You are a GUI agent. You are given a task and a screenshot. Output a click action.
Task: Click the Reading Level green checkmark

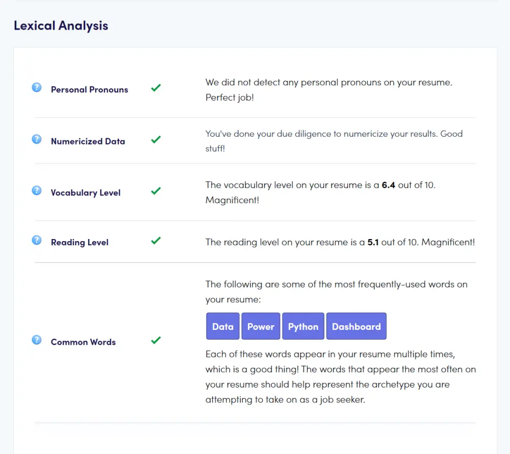(156, 240)
